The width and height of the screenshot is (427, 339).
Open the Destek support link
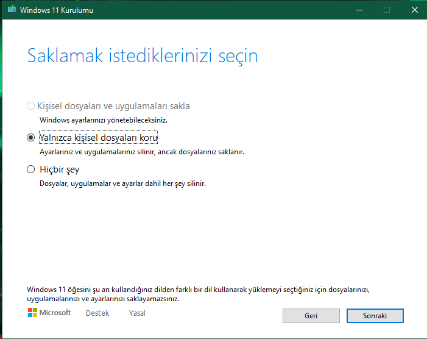coord(97,313)
